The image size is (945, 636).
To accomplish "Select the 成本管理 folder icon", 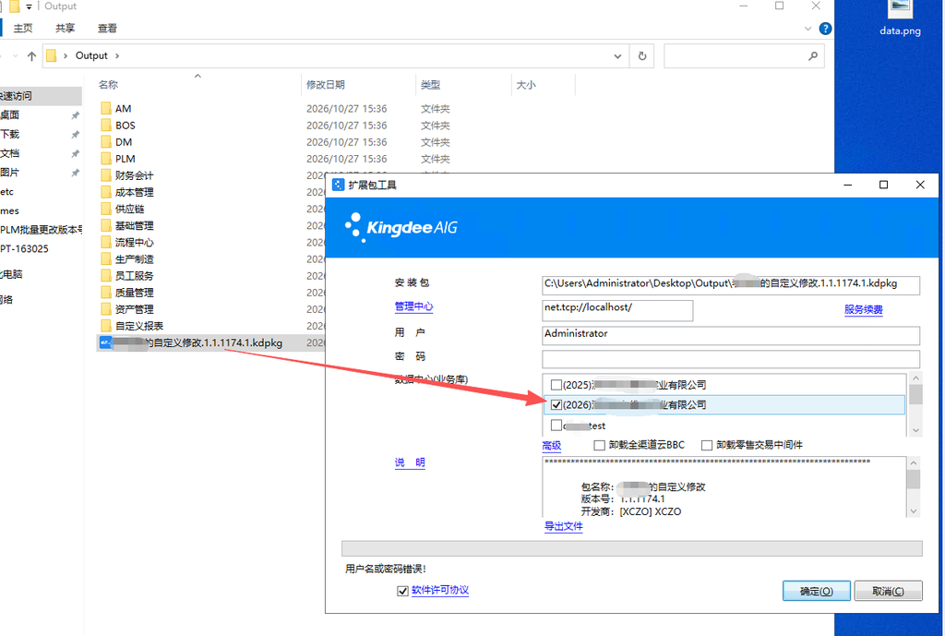I will click(x=106, y=192).
